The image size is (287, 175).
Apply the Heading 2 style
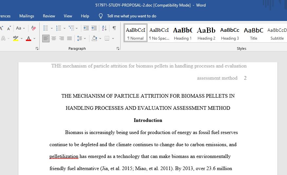point(206,33)
